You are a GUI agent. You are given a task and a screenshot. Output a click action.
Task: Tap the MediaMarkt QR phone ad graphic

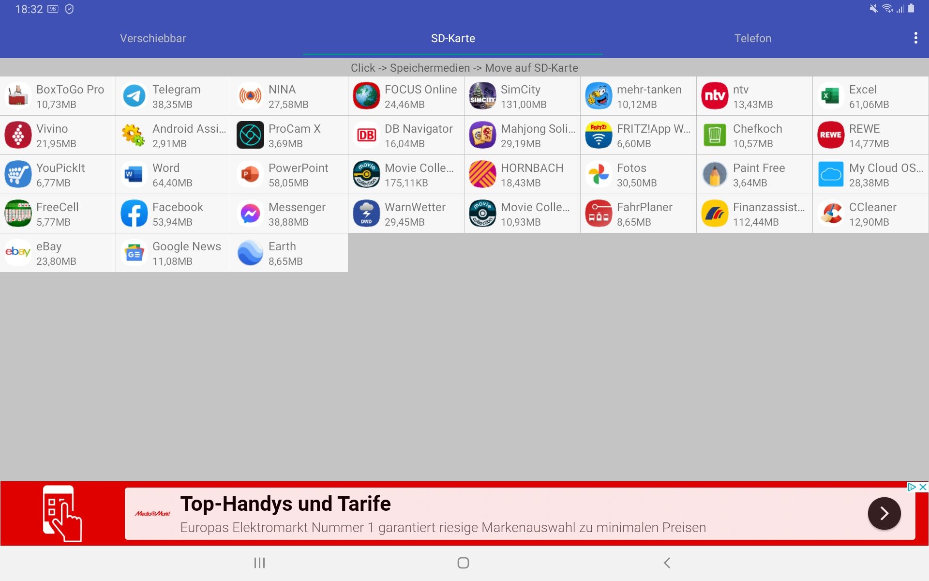pos(62,513)
